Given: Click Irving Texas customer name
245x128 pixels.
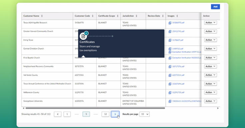Looking at the screenshot, I should [28, 40].
